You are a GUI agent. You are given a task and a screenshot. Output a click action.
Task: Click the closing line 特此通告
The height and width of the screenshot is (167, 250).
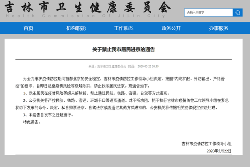coord(32,122)
